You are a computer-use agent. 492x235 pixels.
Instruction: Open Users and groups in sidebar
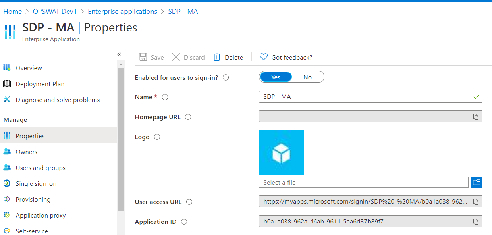pyautogui.click(x=41, y=168)
